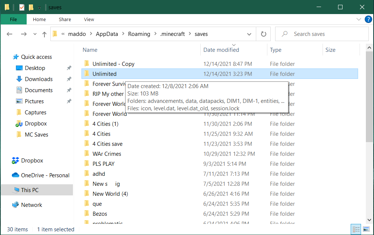Screen dimensions: 374x235
Task: Switch to large icons view button
Action: [366, 229]
